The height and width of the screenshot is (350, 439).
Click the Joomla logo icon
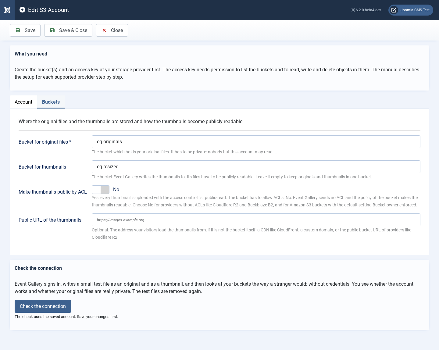7,10
